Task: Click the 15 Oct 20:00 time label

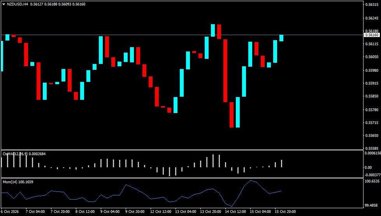Action: coord(285,212)
